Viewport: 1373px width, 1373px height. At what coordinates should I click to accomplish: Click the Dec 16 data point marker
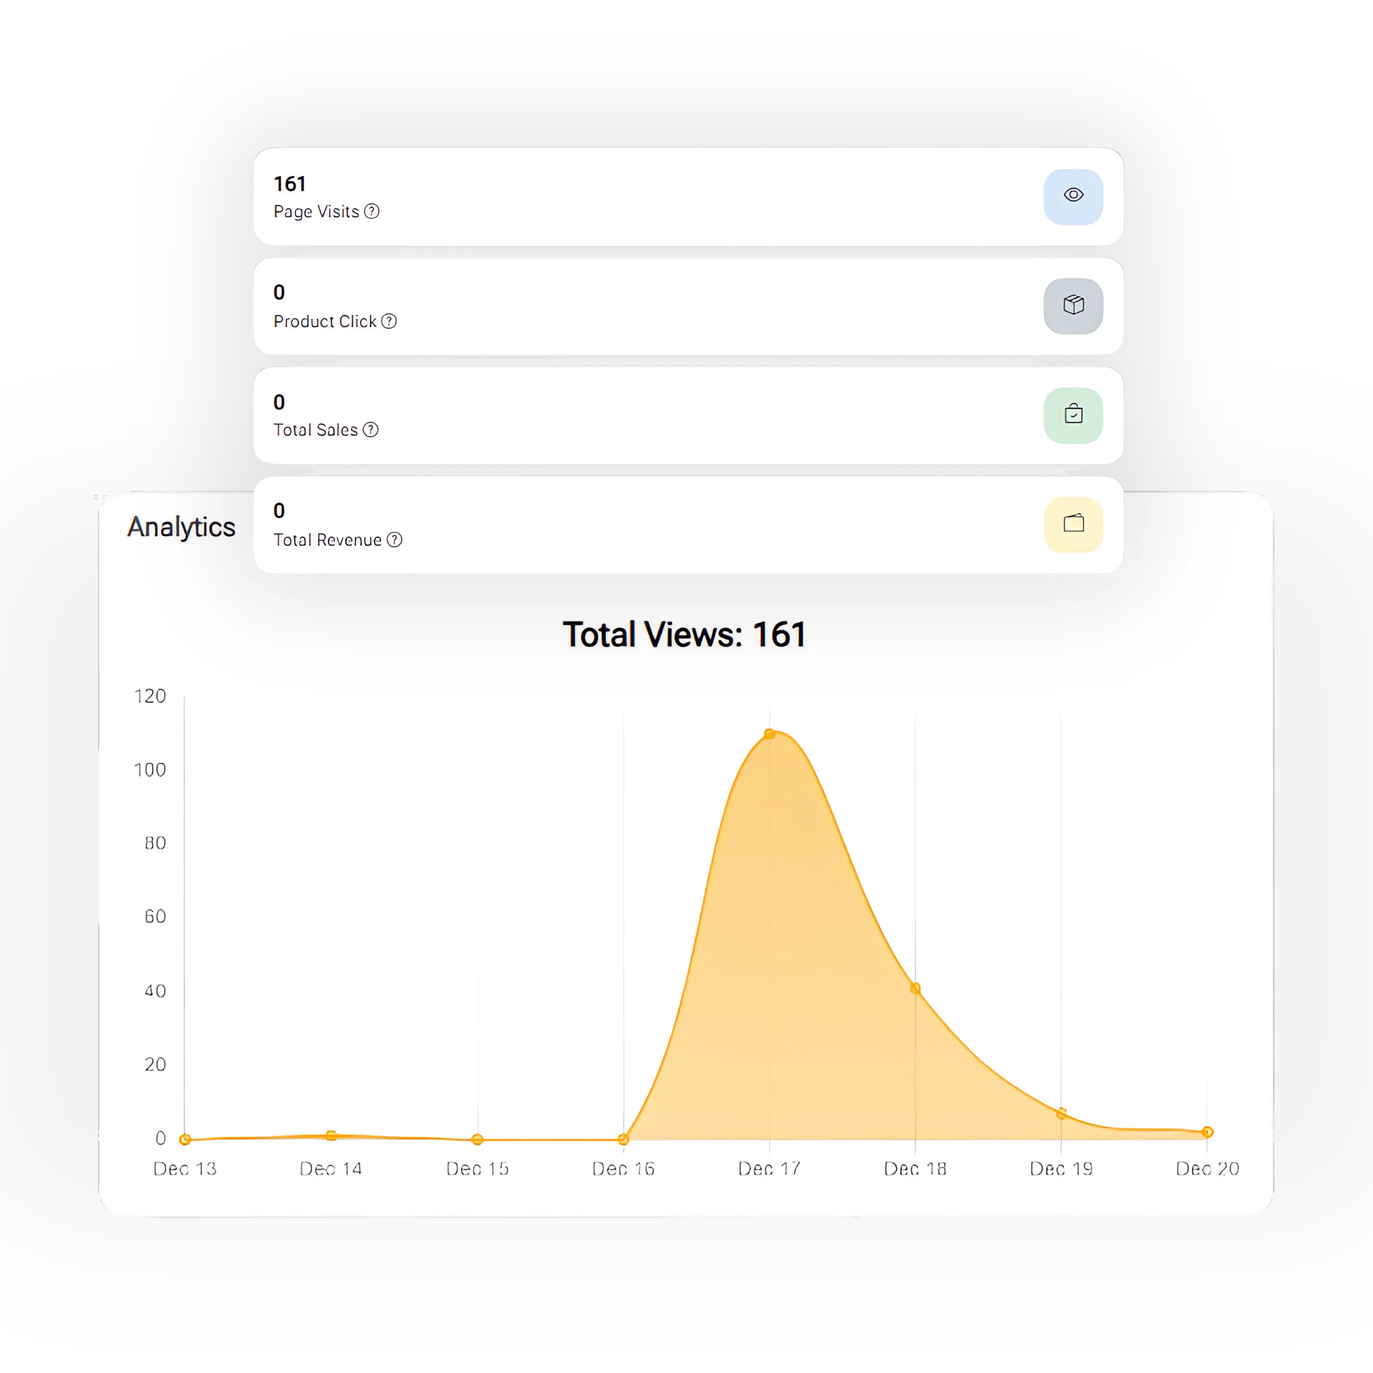click(x=623, y=1139)
